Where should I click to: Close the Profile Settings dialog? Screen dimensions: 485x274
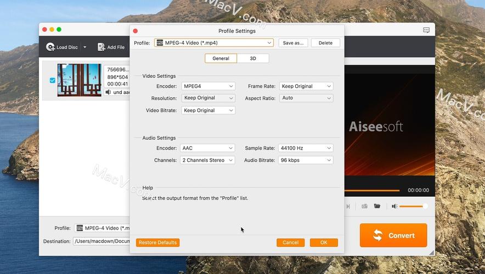point(135,31)
